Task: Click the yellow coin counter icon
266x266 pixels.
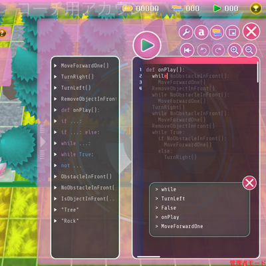Action: pyautogui.click(x=128, y=9)
